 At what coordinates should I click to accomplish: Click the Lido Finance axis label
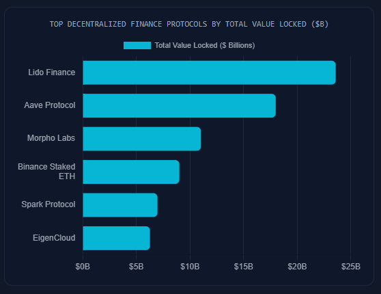click(x=51, y=72)
